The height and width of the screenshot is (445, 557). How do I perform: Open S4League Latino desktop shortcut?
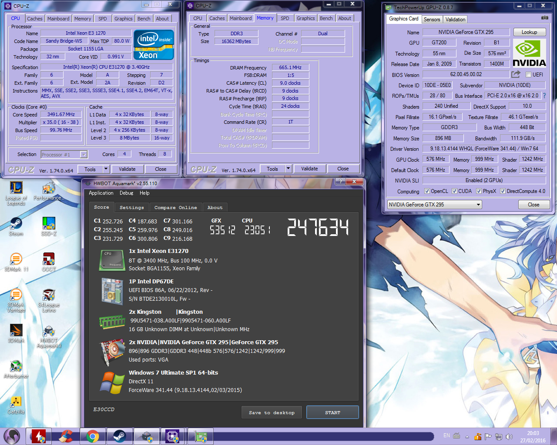tap(49, 300)
